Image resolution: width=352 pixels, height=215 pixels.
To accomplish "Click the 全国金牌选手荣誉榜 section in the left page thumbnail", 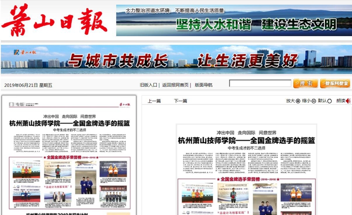I will pyautogui.click(x=69, y=183).
